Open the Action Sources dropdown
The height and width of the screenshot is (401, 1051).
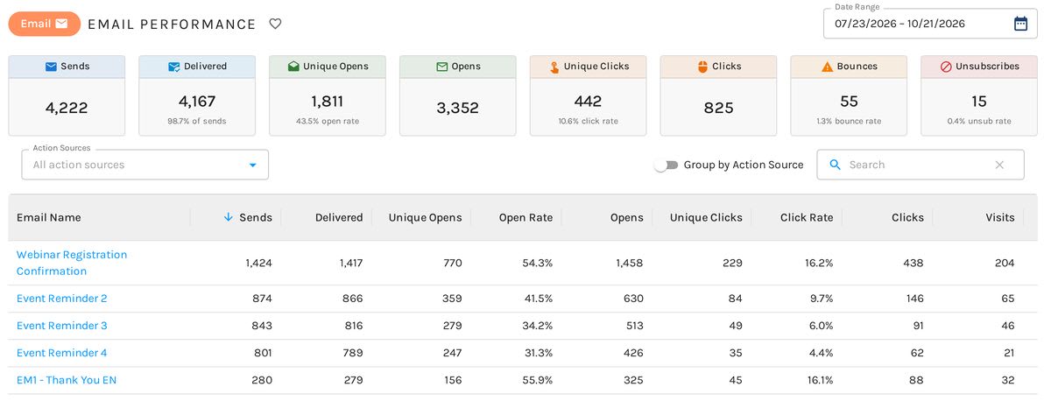[x=145, y=165]
